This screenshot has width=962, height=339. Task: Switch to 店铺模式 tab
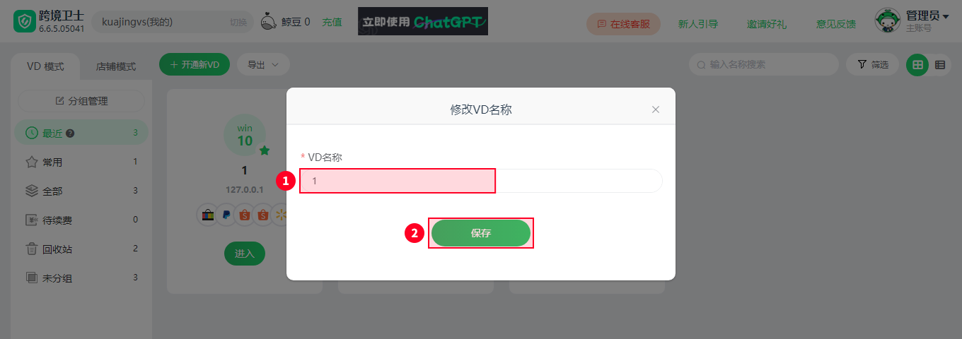[x=116, y=66]
